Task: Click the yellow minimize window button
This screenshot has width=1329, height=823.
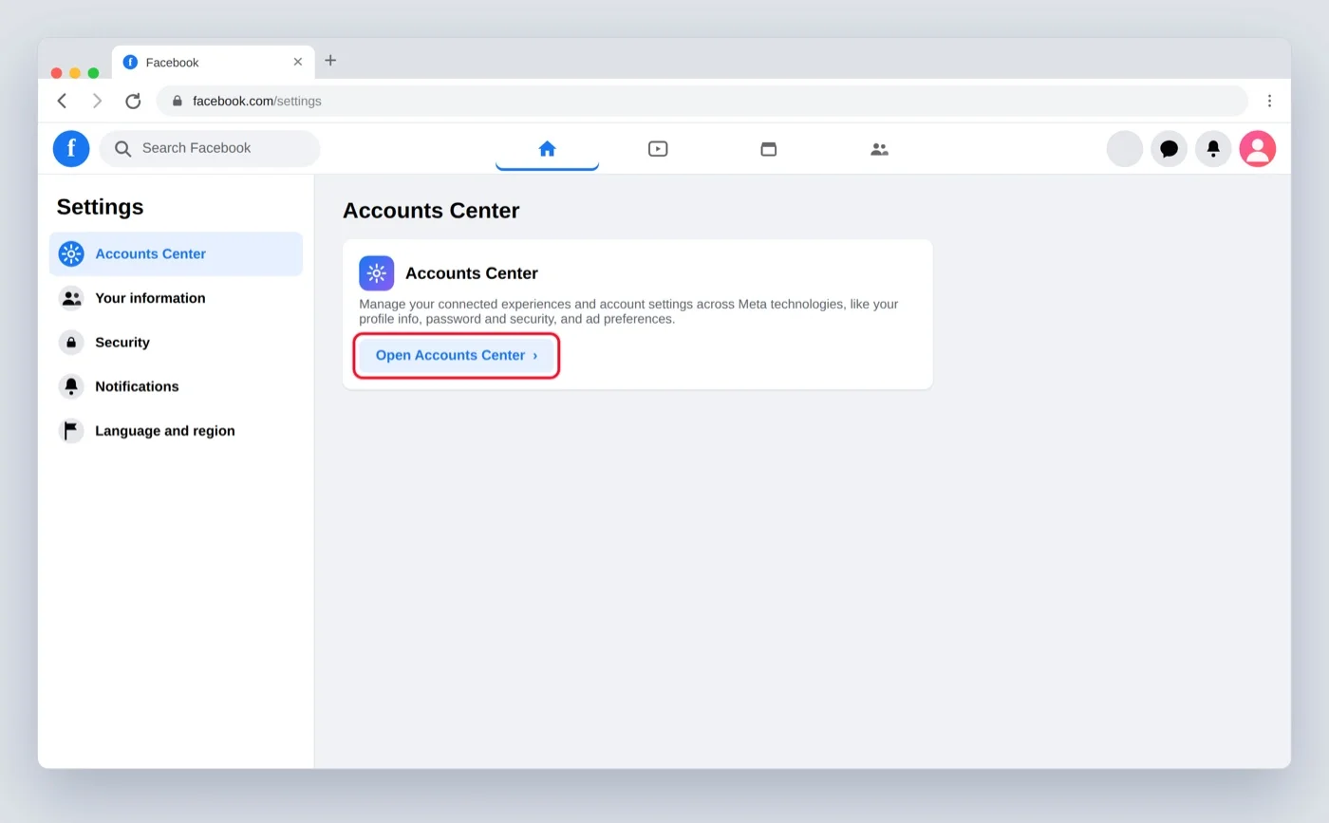Action: click(x=75, y=73)
